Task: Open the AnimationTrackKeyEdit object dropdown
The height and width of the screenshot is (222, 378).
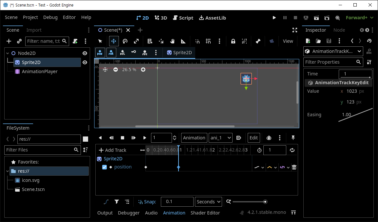Action: click(x=333, y=51)
